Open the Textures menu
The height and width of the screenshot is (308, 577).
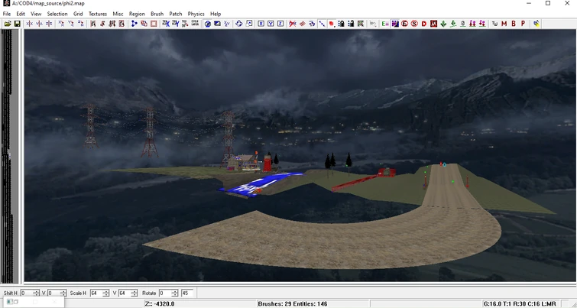(98, 14)
